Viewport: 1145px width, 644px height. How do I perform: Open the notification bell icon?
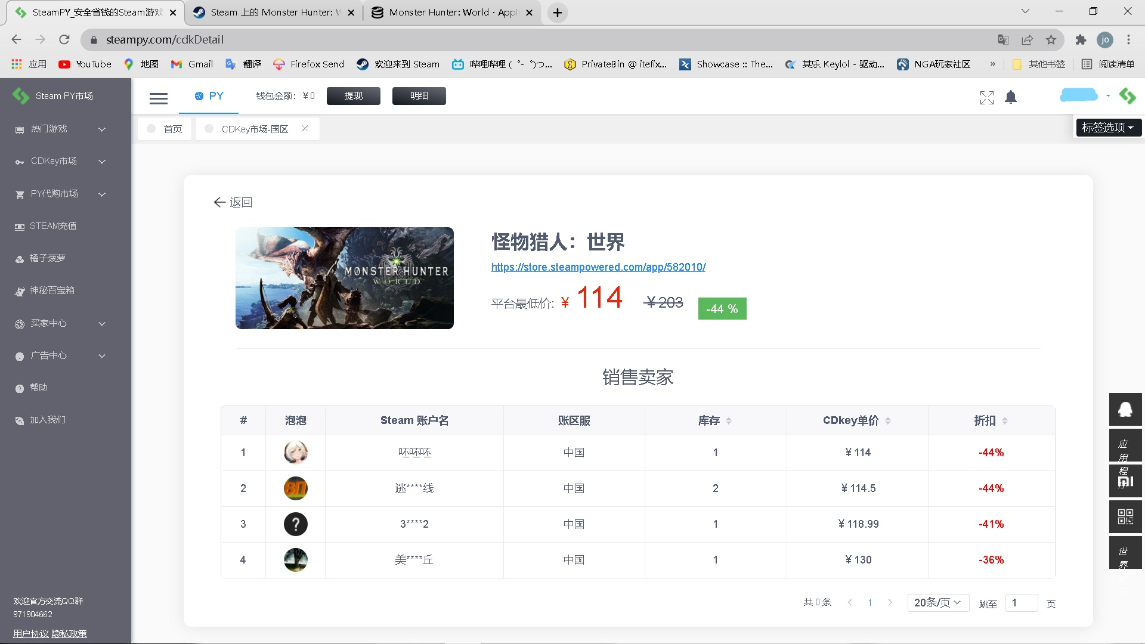pos(1011,97)
